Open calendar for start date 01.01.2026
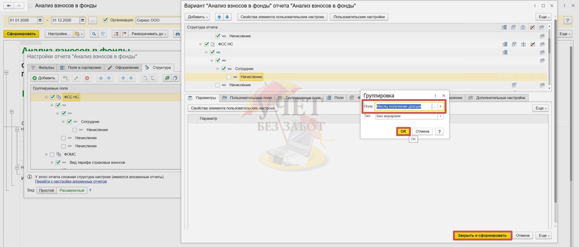579x247 pixels. [40, 20]
